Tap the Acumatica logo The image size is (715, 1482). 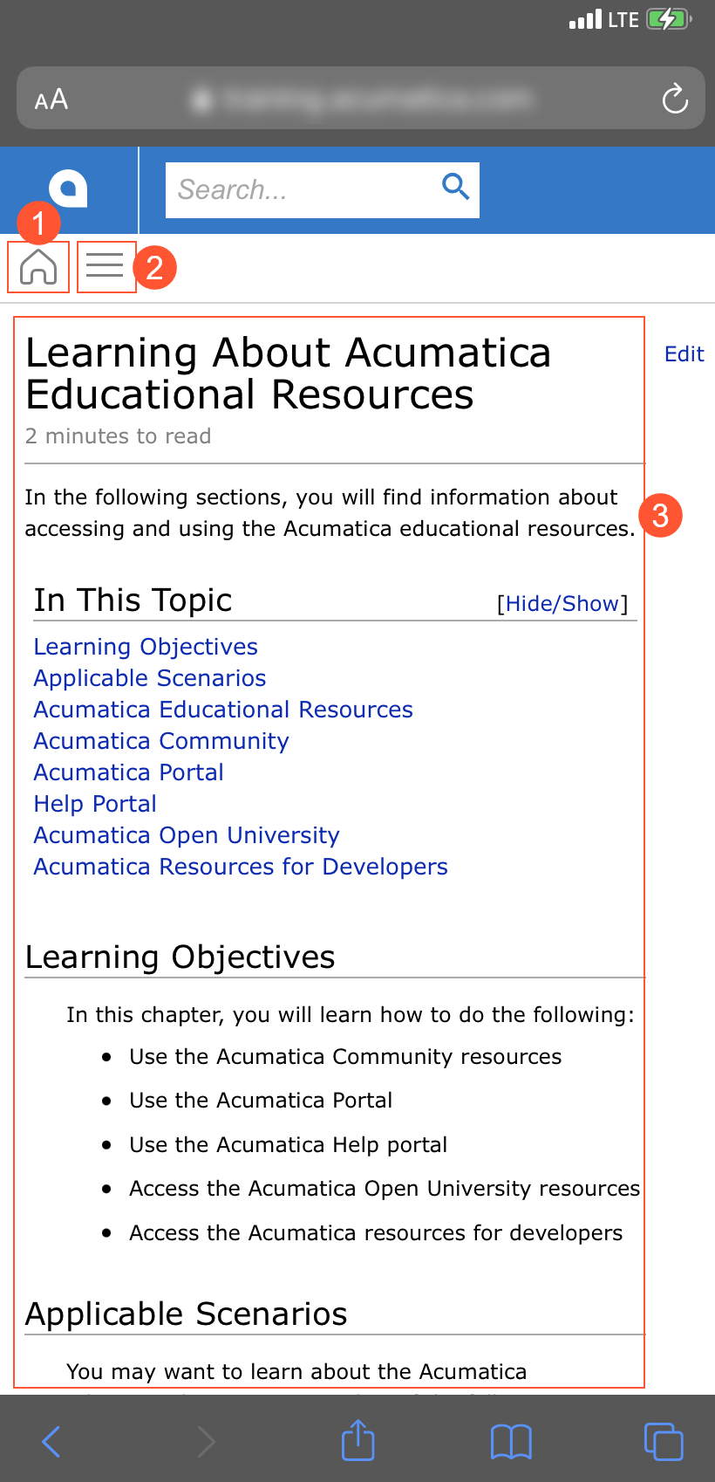(69, 188)
